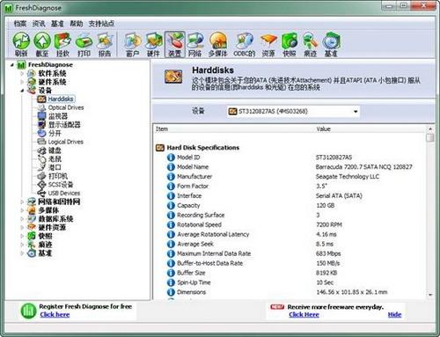
Task: Select 显示适配器 (display adapter) tree item
Action: point(64,125)
